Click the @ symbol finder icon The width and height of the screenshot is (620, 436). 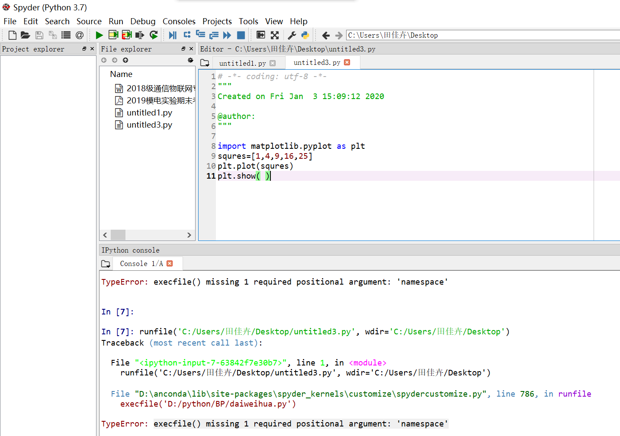click(80, 35)
